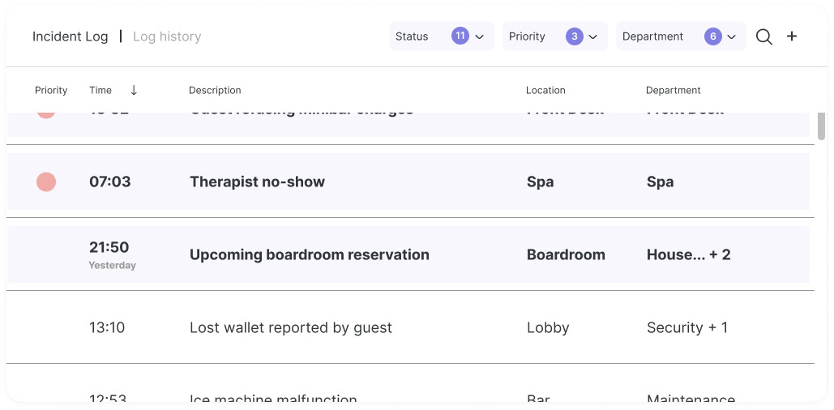Click the Priority column header
The width and height of the screenshot is (834, 410).
coord(51,90)
